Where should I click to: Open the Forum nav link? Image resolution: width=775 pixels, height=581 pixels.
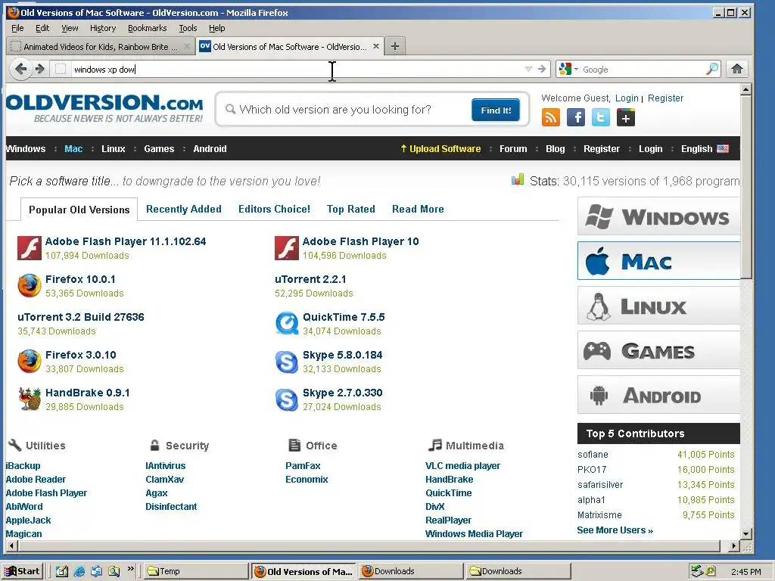click(x=513, y=149)
